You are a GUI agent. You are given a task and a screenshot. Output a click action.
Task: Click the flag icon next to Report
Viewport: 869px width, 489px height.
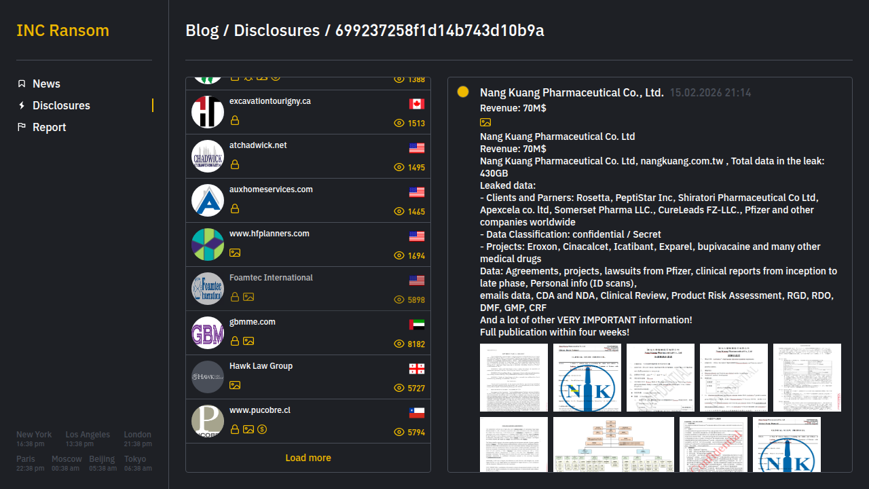pyautogui.click(x=22, y=127)
